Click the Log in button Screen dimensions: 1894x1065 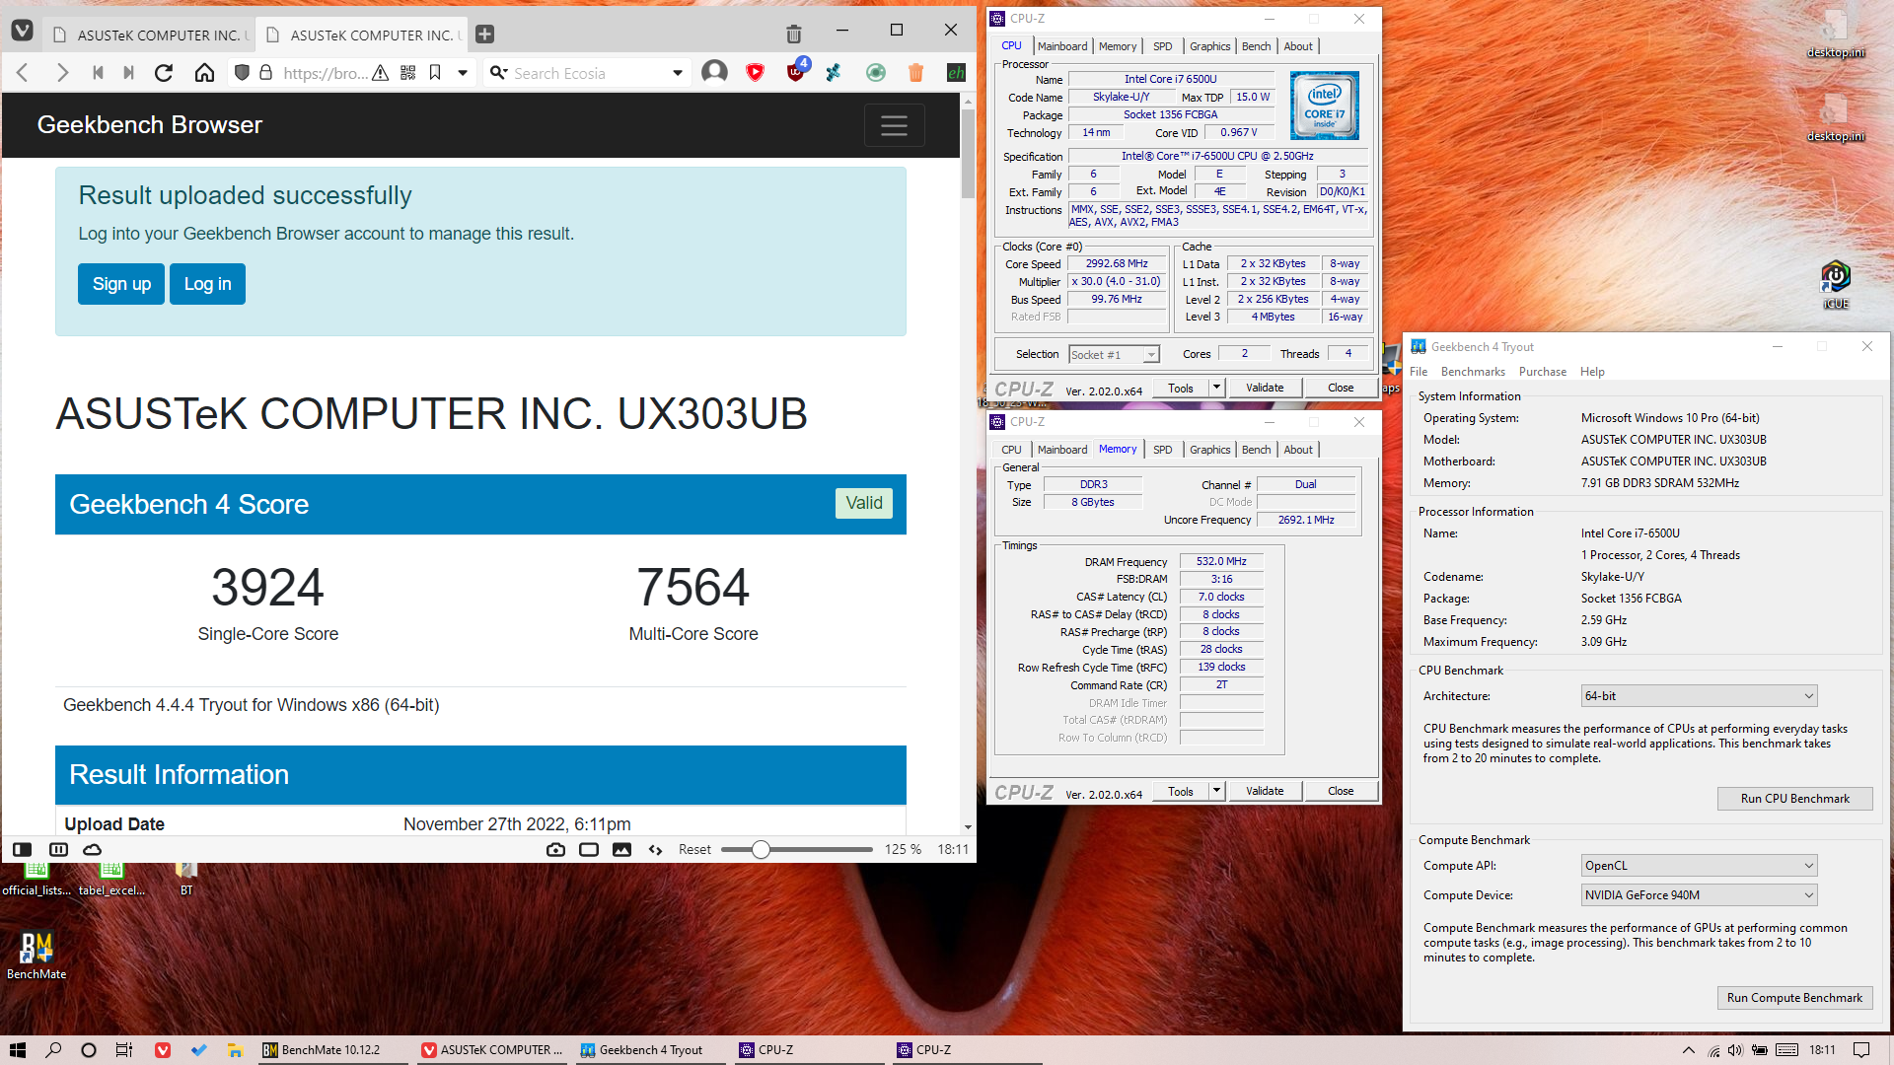tap(207, 284)
